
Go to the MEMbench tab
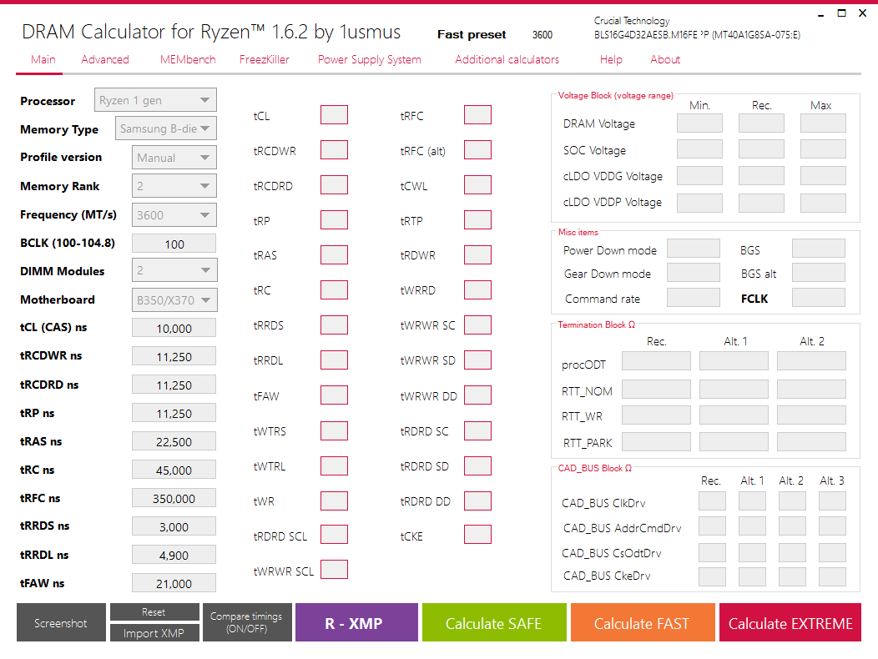tap(188, 59)
